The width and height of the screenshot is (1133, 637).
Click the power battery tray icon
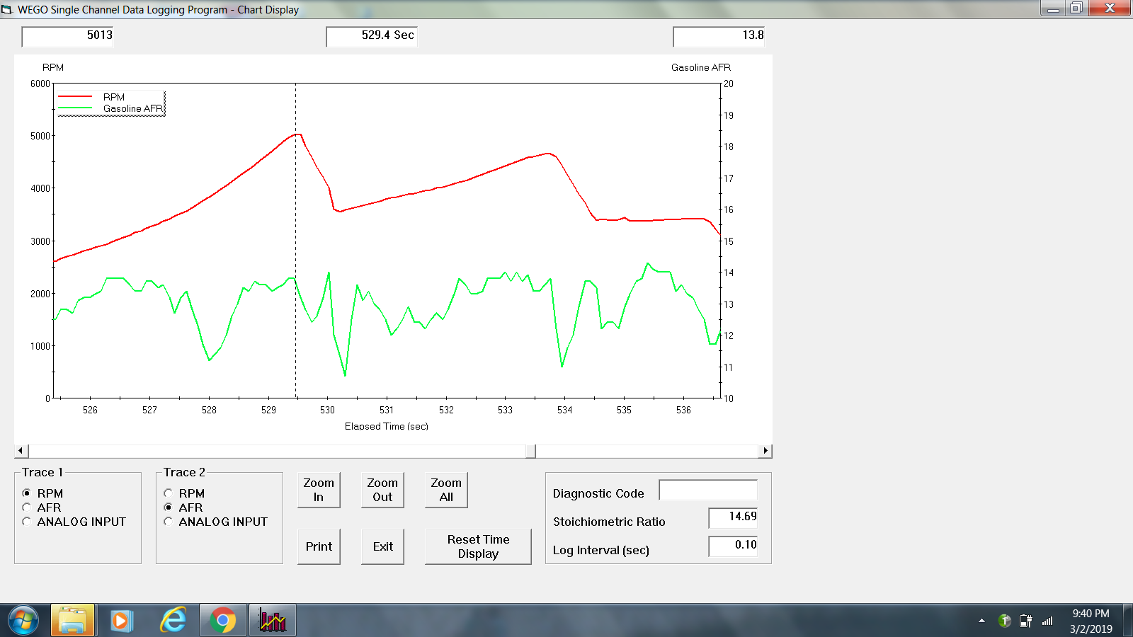pyautogui.click(x=1025, y=621)
